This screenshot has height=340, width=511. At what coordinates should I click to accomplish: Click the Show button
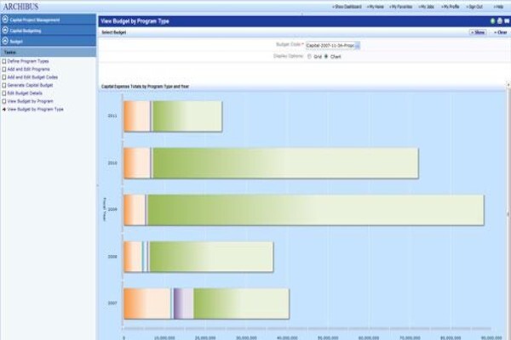coord(478,32)
